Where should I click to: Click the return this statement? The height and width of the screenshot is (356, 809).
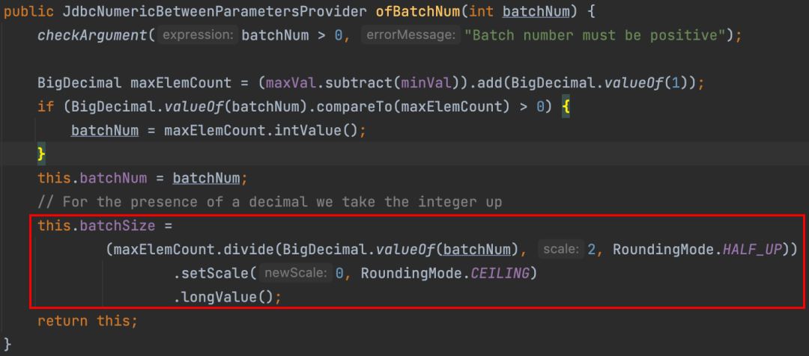click(88, 321)
